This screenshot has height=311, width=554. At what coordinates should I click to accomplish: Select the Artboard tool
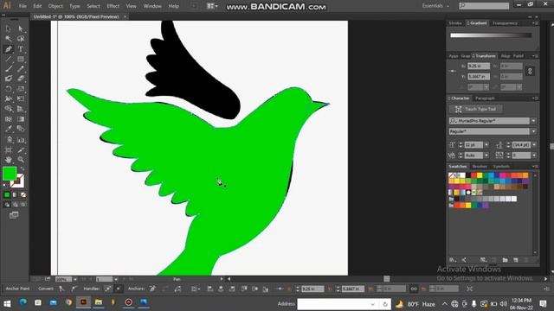tap(9, 149)
